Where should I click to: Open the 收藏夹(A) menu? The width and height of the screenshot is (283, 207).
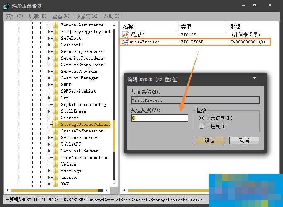coord(86,16)
